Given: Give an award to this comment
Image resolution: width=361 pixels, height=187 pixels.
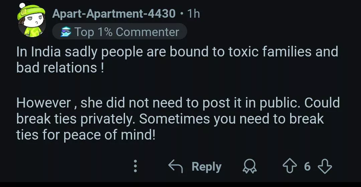Looking at the screenshot, I should pyautogui.click(x=249, y=166).
